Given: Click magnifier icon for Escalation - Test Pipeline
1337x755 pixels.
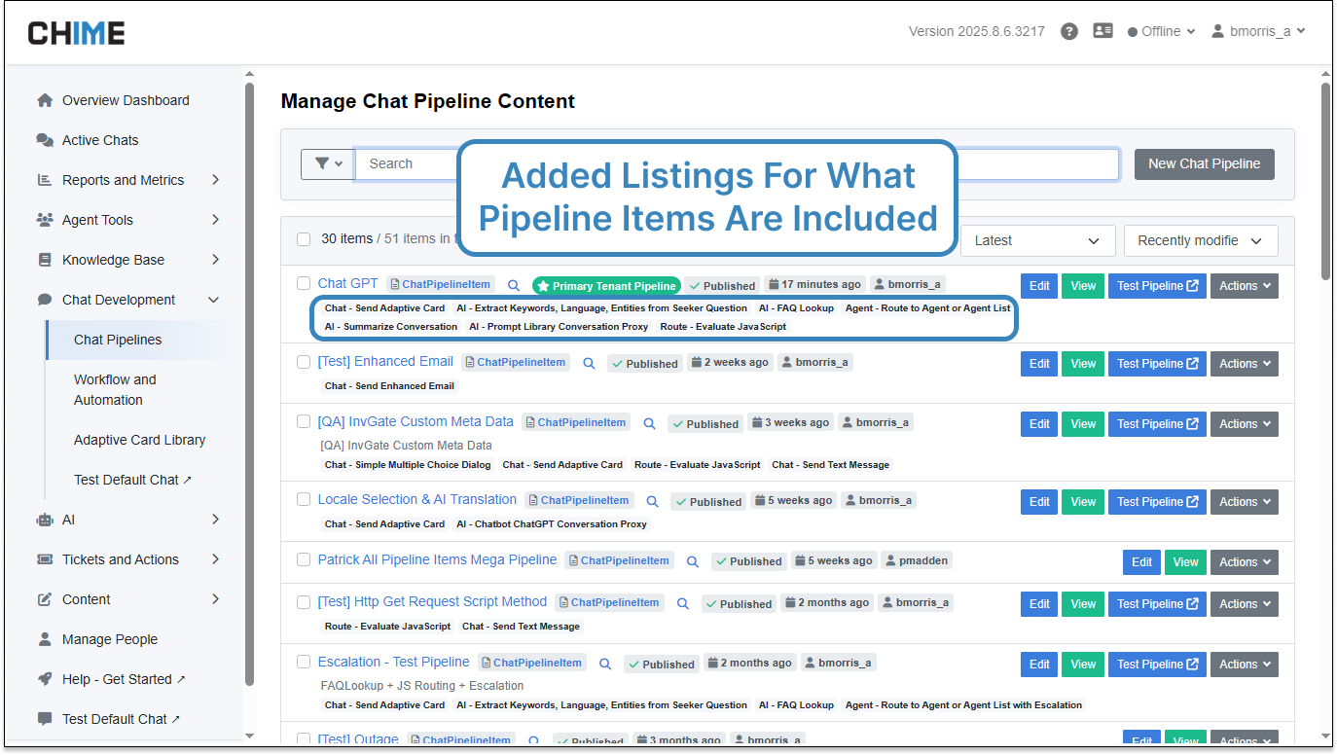Looking at the screenshot, I should (605, 664).
